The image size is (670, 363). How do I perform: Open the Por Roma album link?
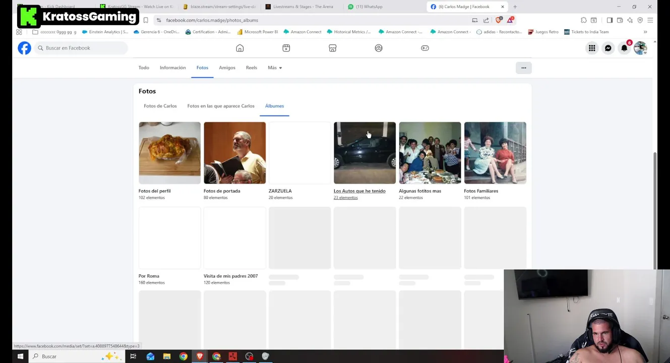click(x=149, y=276)
